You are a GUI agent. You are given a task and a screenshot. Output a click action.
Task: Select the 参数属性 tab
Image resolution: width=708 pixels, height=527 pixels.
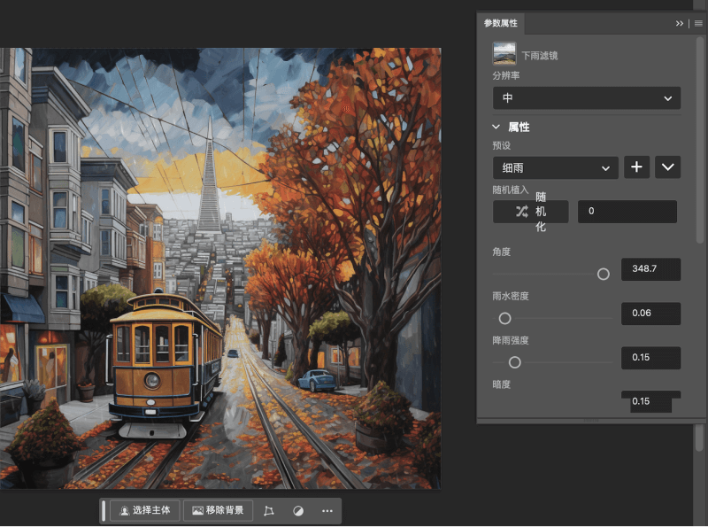click(501, 25)
